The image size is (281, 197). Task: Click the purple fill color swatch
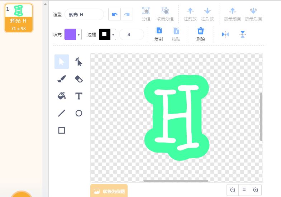coord(70,34)
